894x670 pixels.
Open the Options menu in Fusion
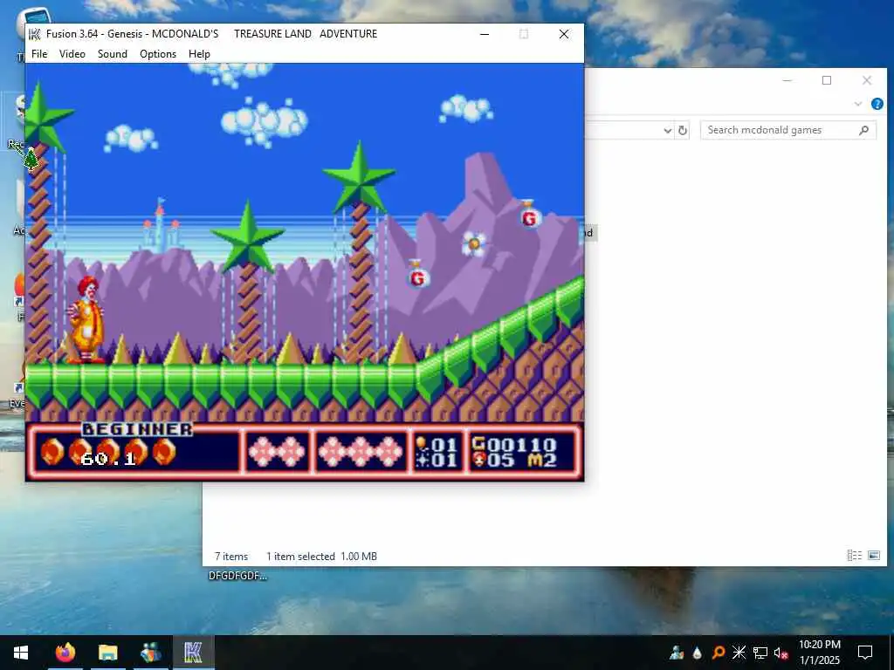tap(158, 54)
